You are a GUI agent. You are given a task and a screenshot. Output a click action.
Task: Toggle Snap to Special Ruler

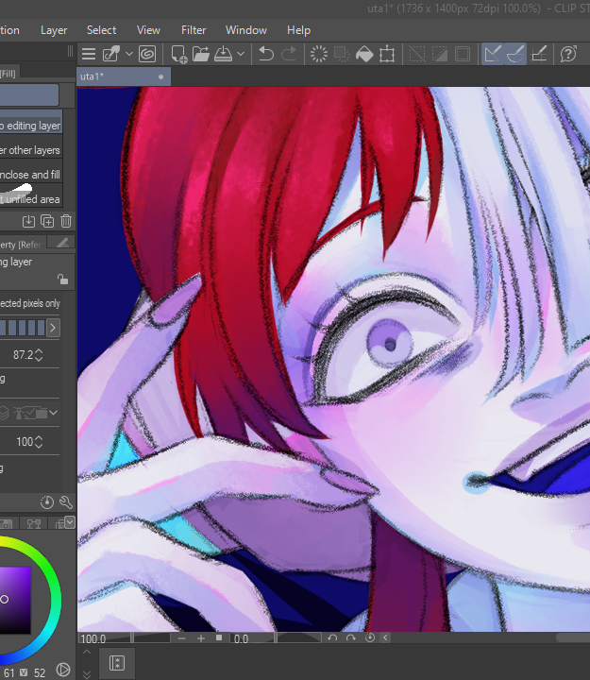(x=515, y=54)
